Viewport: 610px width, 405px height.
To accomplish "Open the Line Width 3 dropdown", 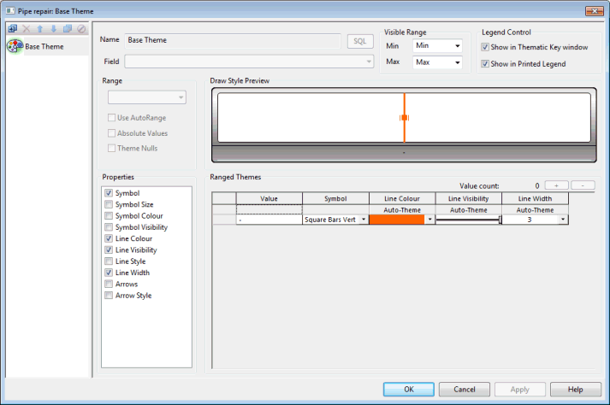I will coord(563,220).
